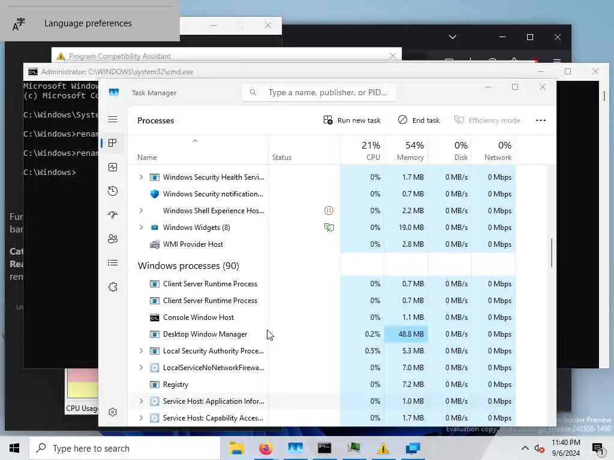Open Firefox from the taskbar

[x=266, y=448]
